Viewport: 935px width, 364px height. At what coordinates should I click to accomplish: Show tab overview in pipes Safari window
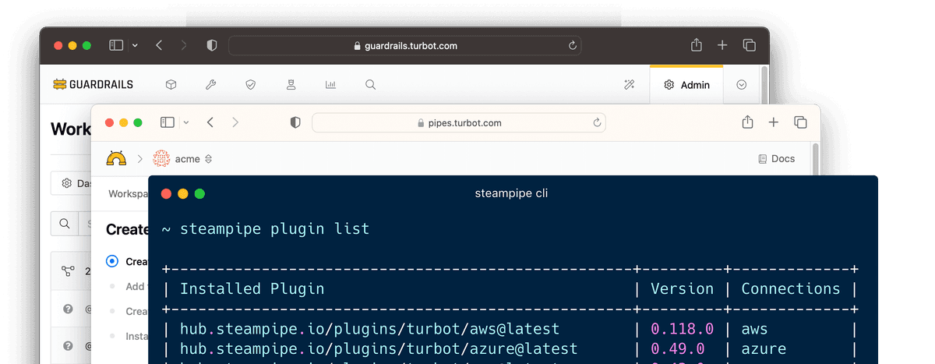pyautogui.click(x=800, y=122)
